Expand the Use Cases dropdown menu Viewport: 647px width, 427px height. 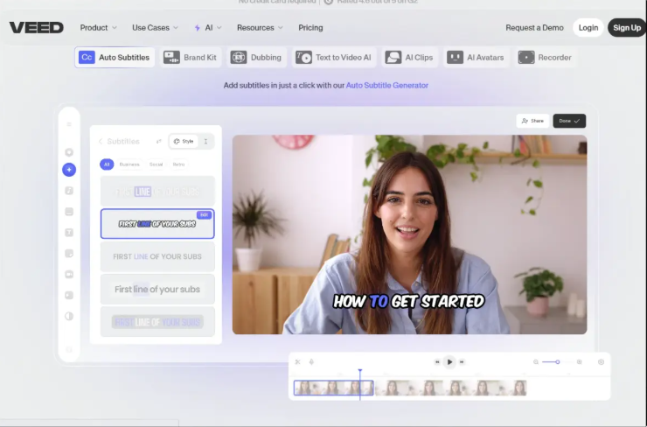point(155,28)
